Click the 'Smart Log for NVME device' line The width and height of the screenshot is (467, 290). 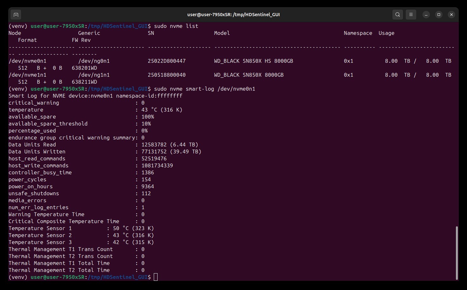[x=96, y=96]
